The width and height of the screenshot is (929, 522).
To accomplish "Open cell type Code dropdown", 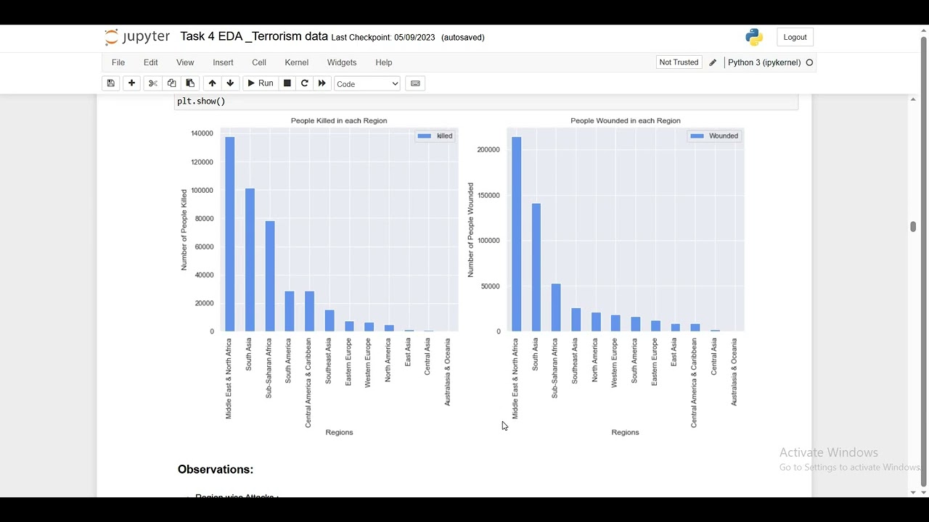I will tap(367, 84).
